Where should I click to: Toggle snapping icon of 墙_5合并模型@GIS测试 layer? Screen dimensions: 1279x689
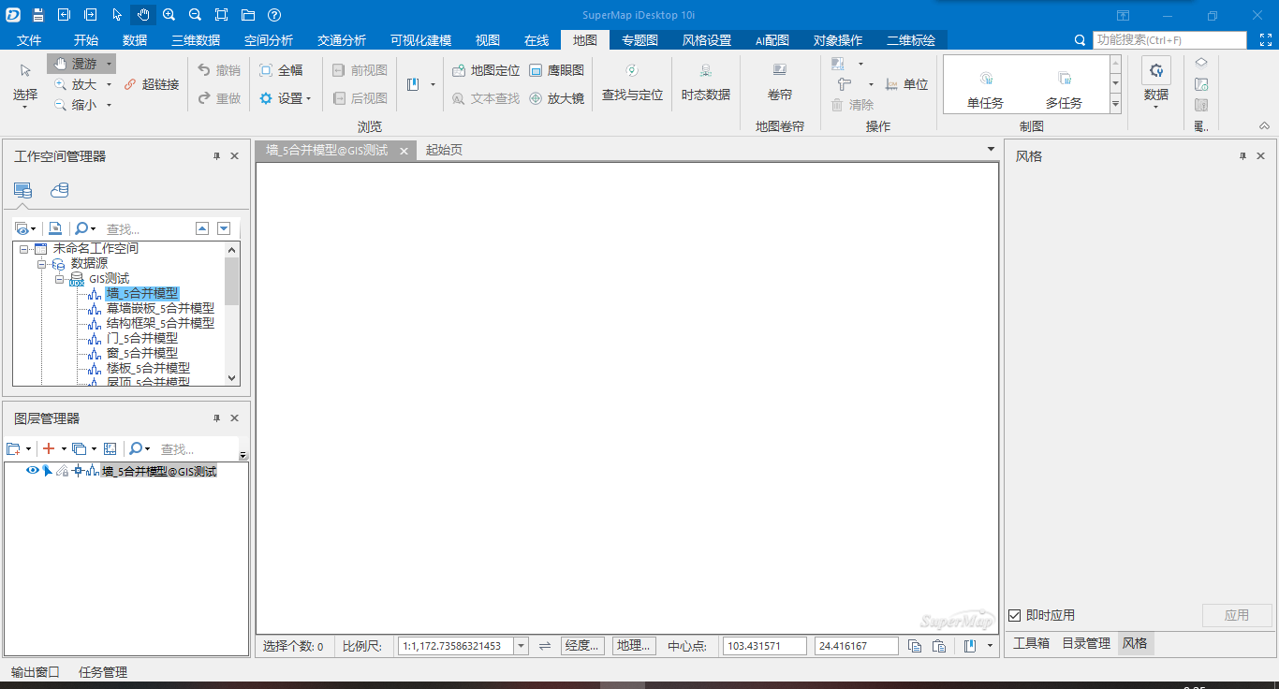point(79,471)
